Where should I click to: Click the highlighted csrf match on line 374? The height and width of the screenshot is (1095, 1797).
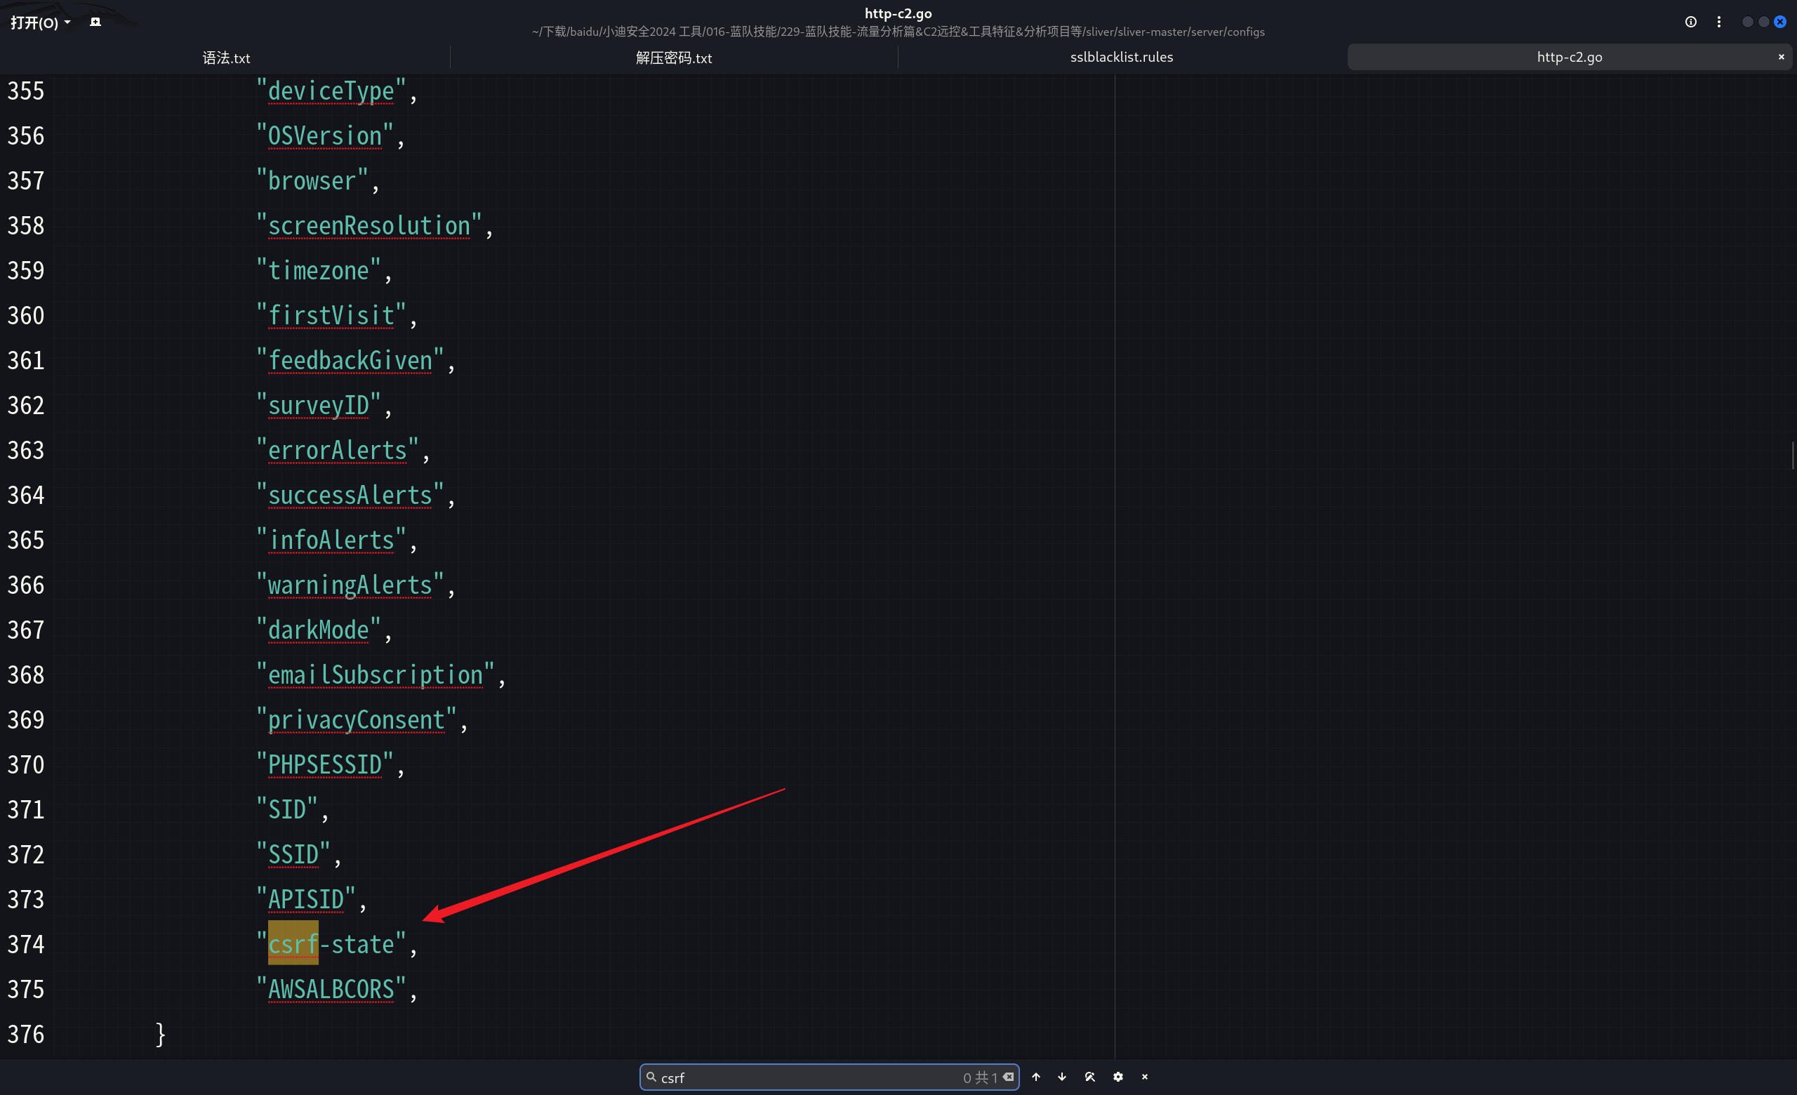293,944
